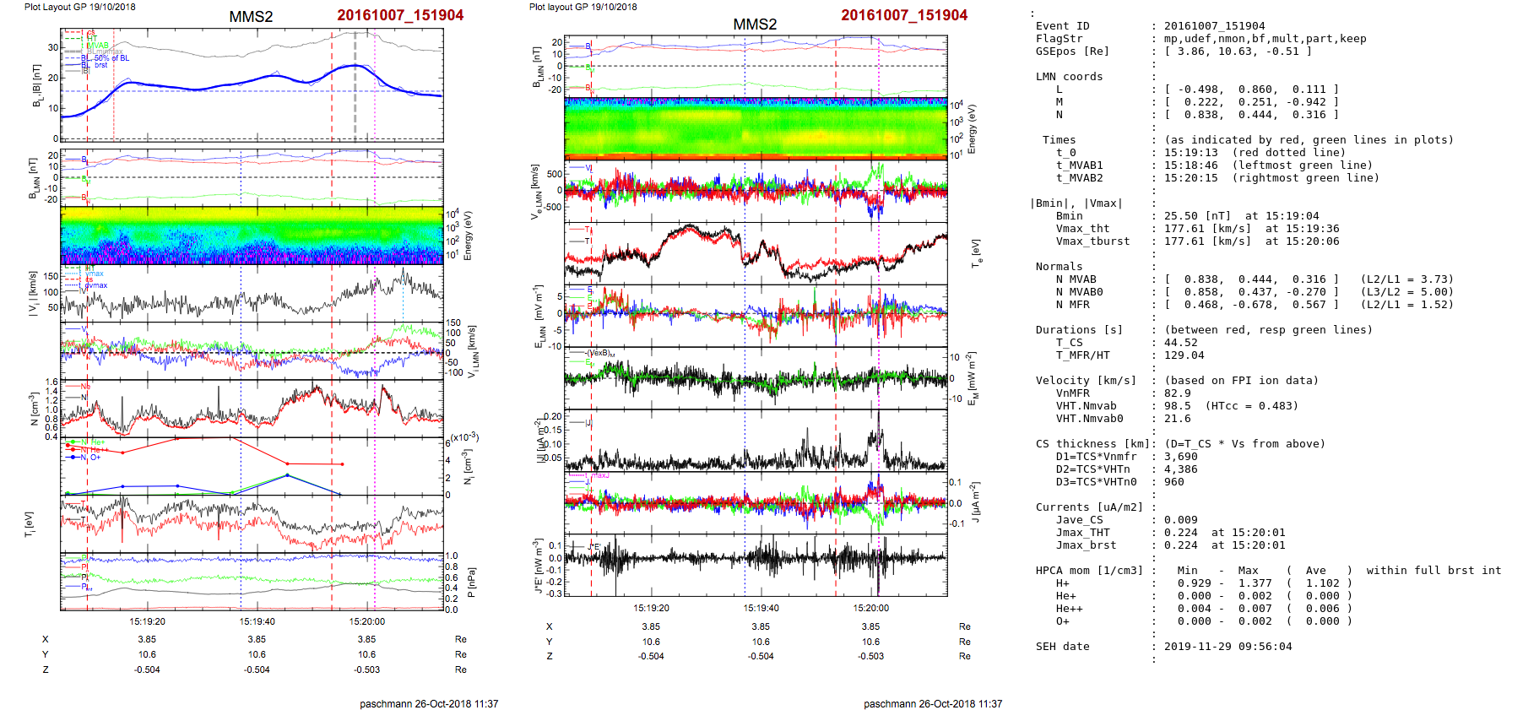Click the LMN coords heading

pos(1069,77)
